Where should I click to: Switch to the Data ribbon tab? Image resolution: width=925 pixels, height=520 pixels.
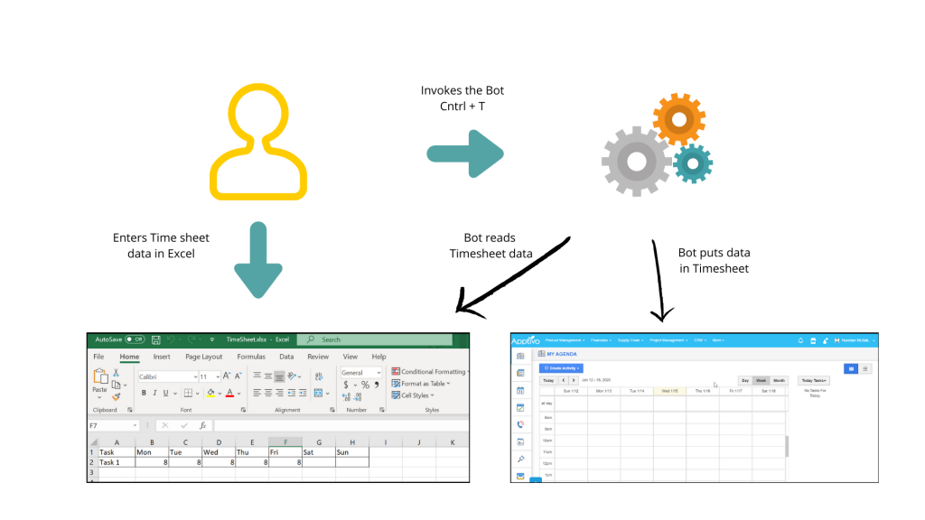coord(286,357)
